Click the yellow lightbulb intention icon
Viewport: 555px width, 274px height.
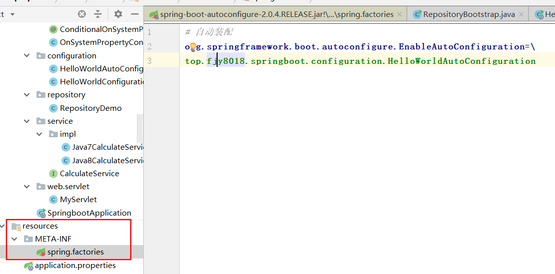tap(193, 47)
